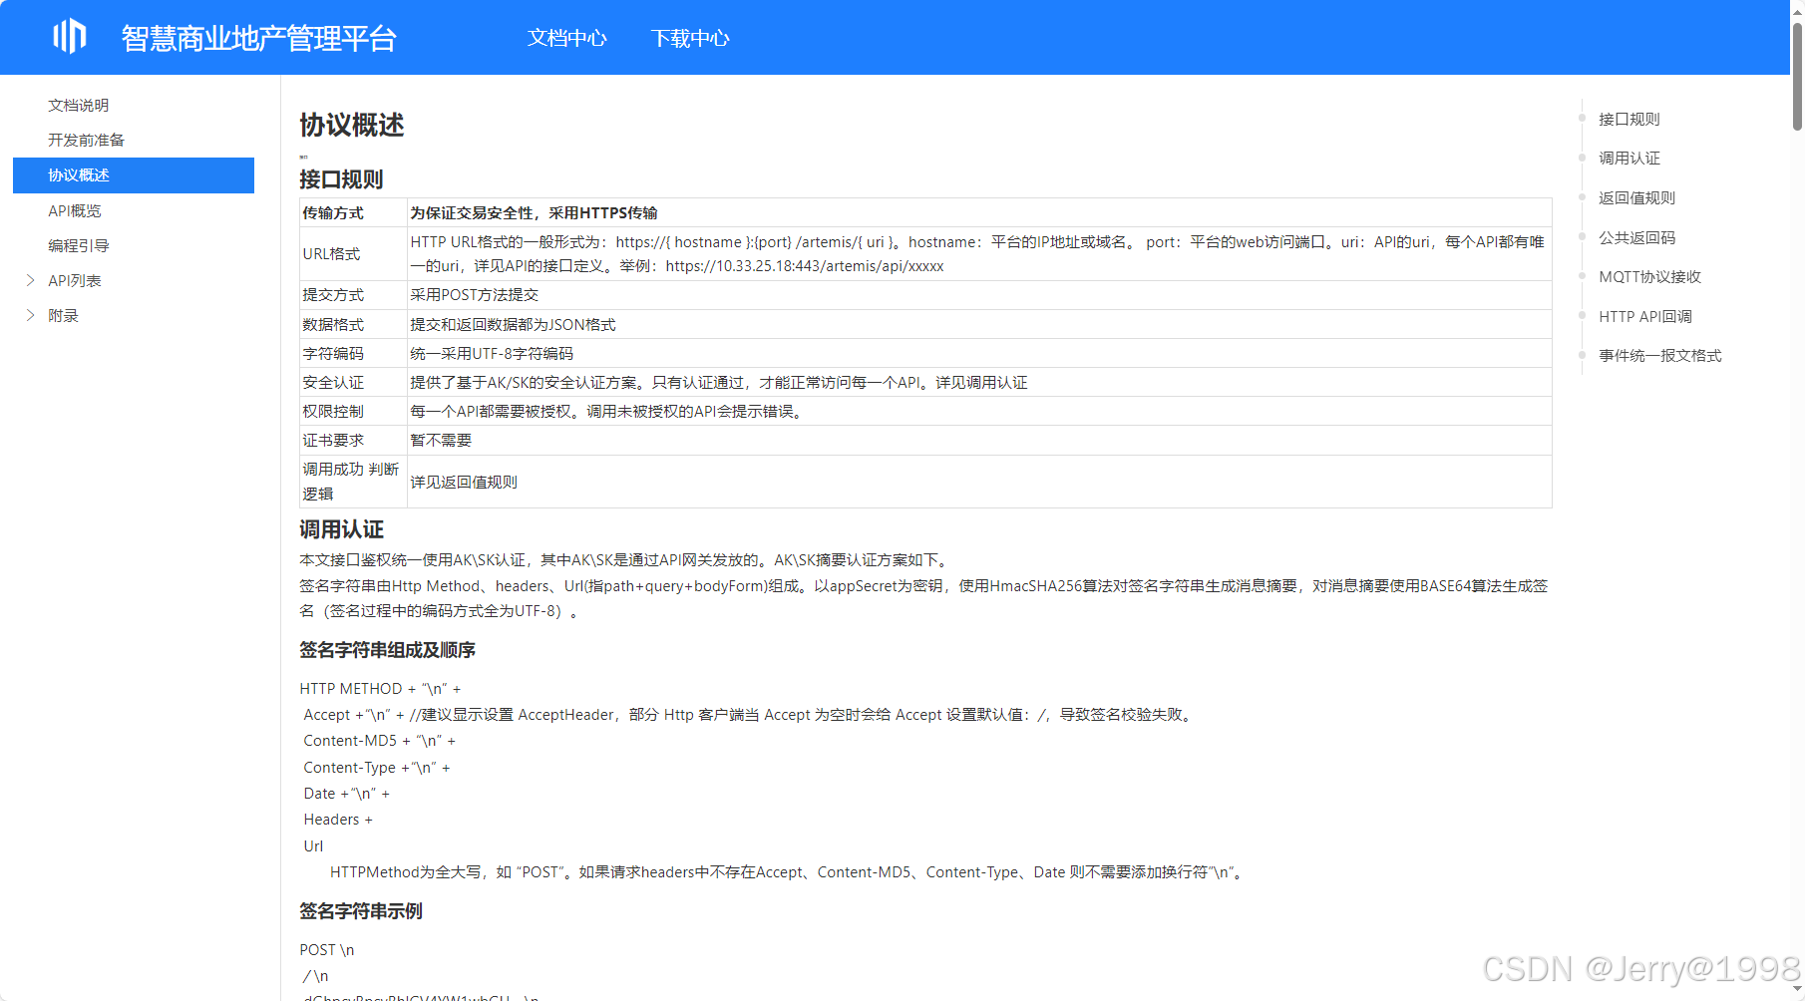The width and height of the screenshot is (1805, 1001).
Task: Click the 权限控制 table cell
Action: [x=353, y=412]
